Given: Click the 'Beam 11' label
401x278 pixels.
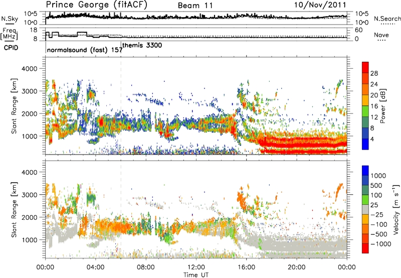Looking at the screenshot, I should 195,6.
